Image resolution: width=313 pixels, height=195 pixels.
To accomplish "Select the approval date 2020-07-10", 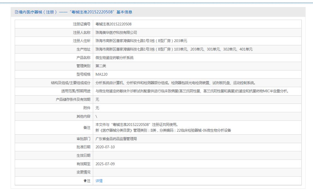I will pyautogui.click(x=105, y=147).
